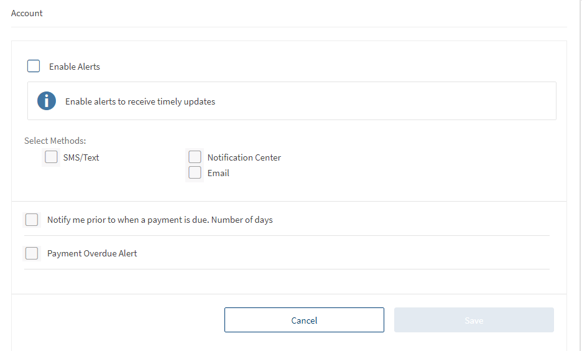Viewport: 582px width, 351px height.
Task: Click the 'Enable Alerts' label text
Action: coord(75,67)
